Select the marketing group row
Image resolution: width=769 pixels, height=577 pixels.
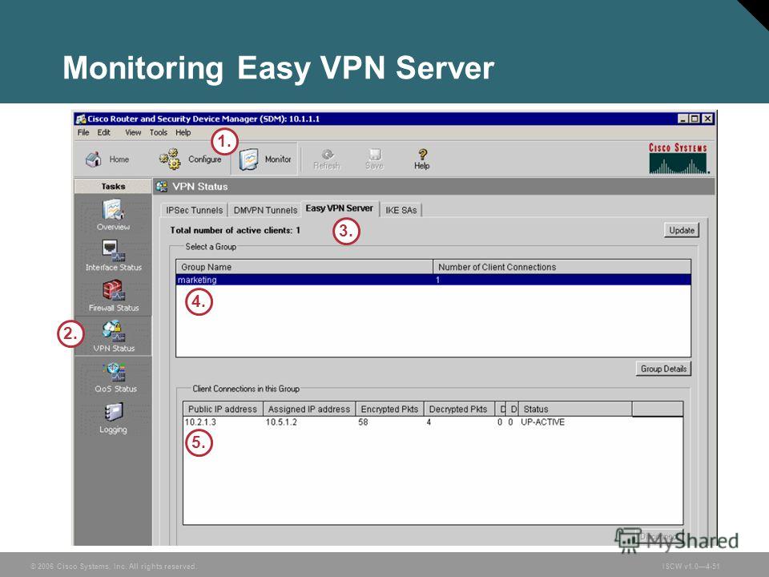tap(433, 280)
